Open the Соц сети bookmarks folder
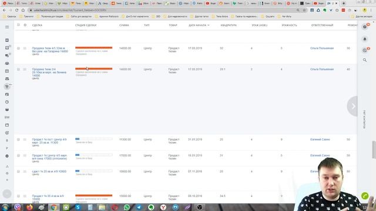 [x=268, y=16]
